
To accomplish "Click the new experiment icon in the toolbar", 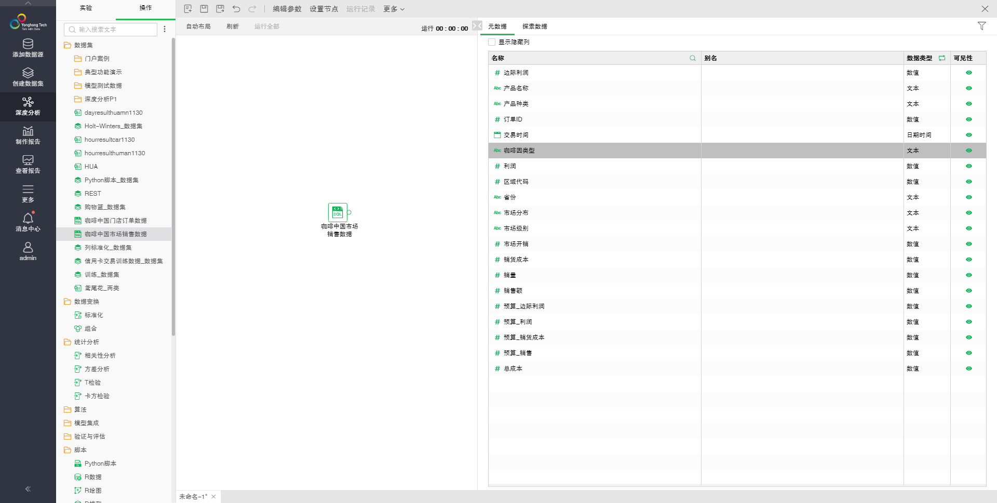I will pyautogui.click(x=188, y=9).
